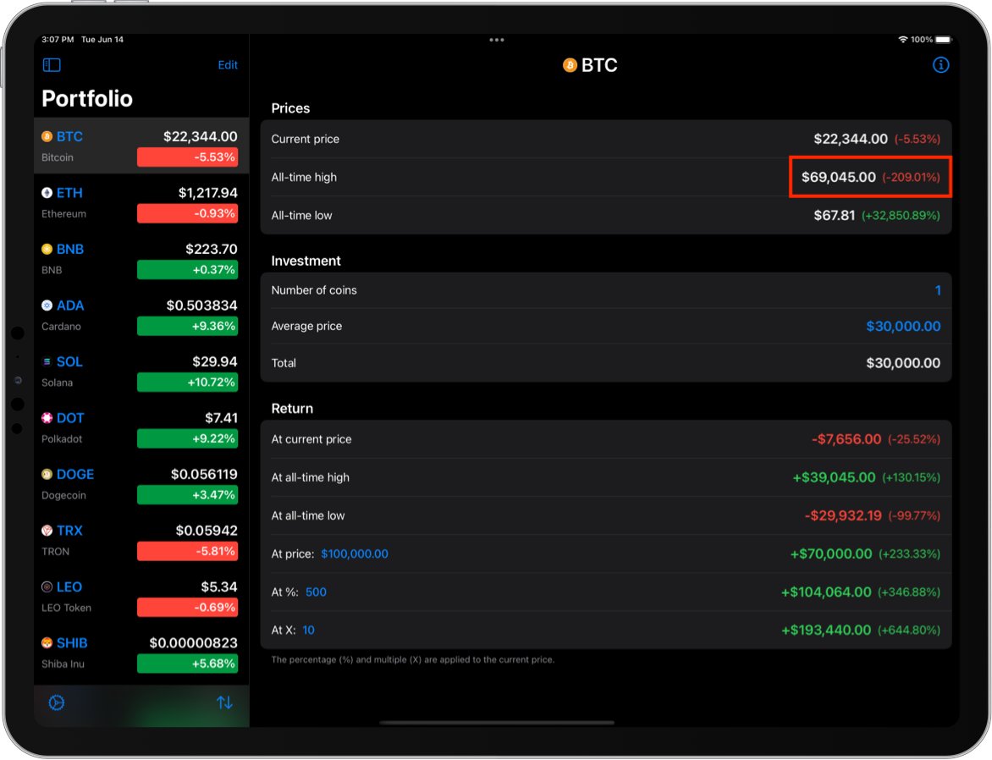Viewport: 992px width, 760px height.
Task: Click the All-time high $69,045.00 value
Action: pyautogui.click(x=838, y=177)
